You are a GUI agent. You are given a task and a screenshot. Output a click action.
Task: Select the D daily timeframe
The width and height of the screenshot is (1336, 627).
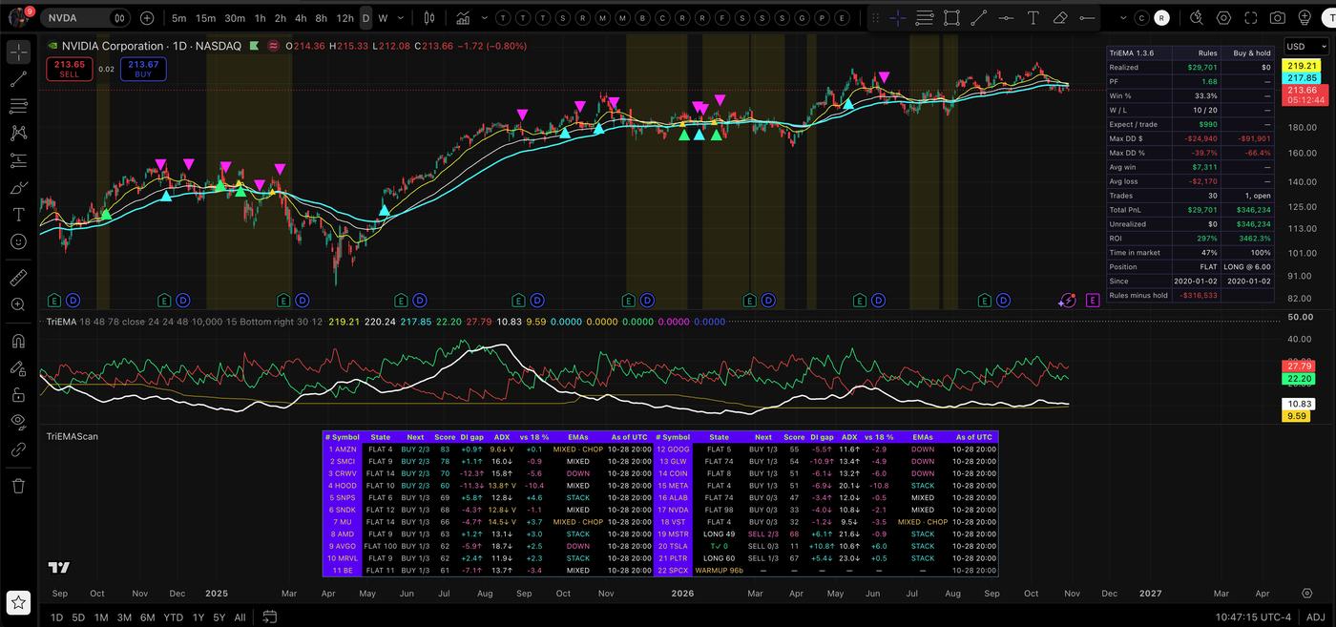coord(365,17)
